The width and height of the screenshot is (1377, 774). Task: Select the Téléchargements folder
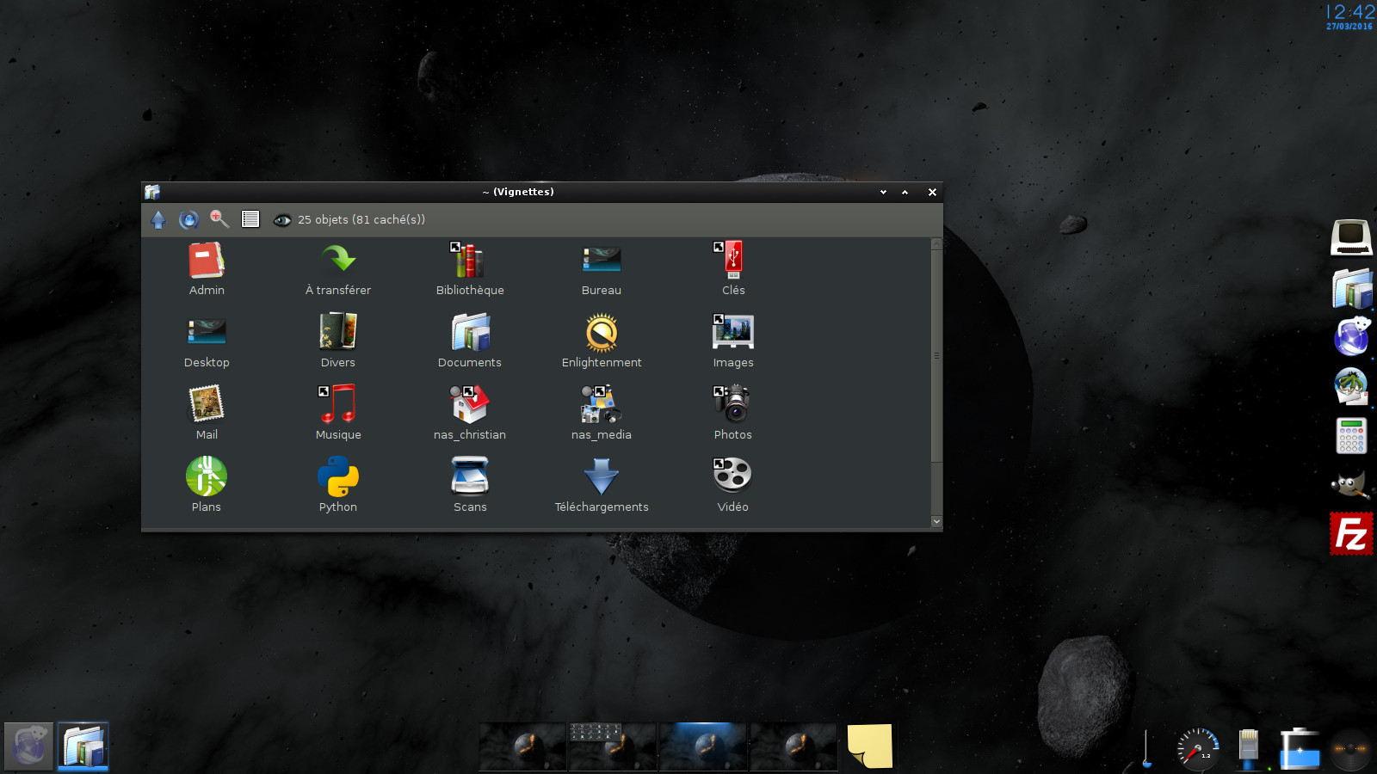coord(602,486)
